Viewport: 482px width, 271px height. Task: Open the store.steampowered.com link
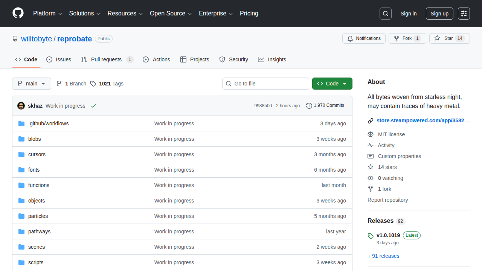pyautogui.click(x=423, y=120)
